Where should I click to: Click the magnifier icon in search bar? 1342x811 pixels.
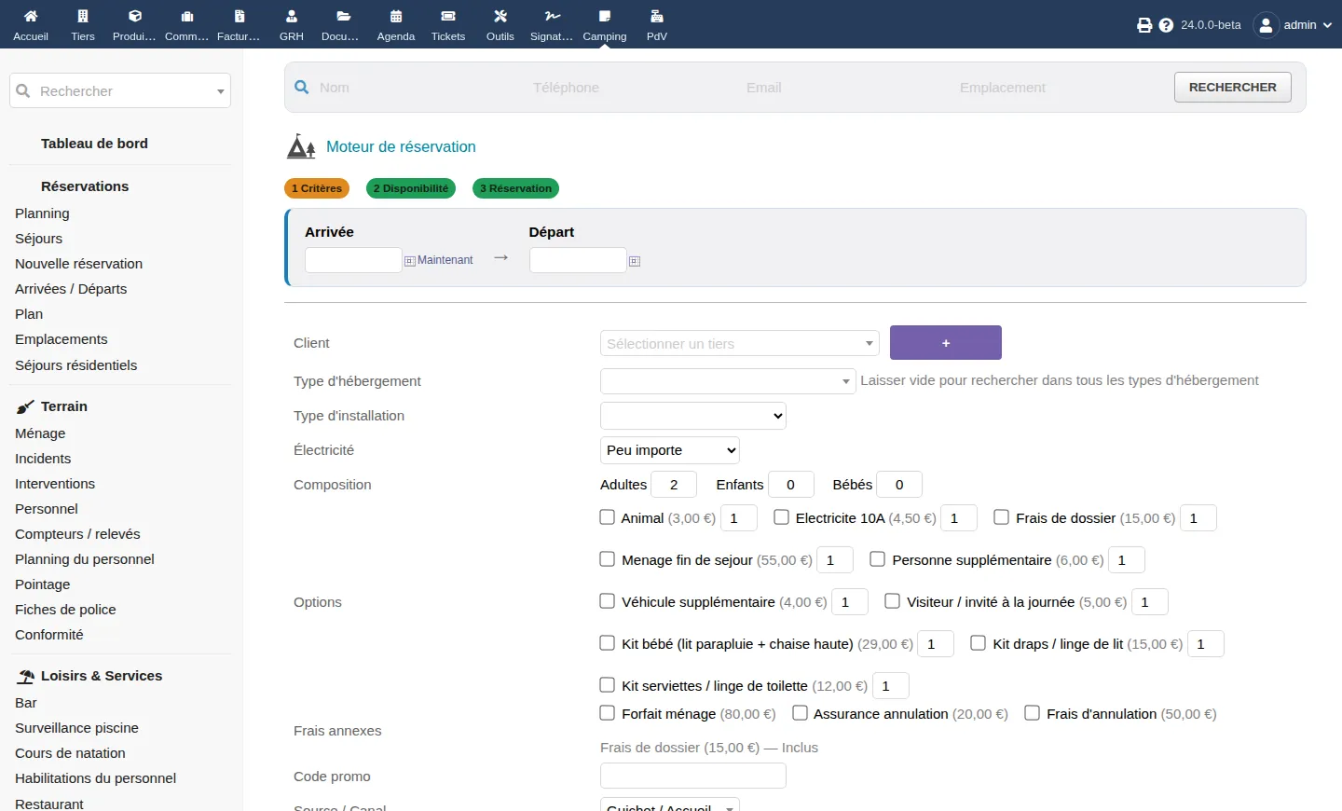click(x=302, y=87)
